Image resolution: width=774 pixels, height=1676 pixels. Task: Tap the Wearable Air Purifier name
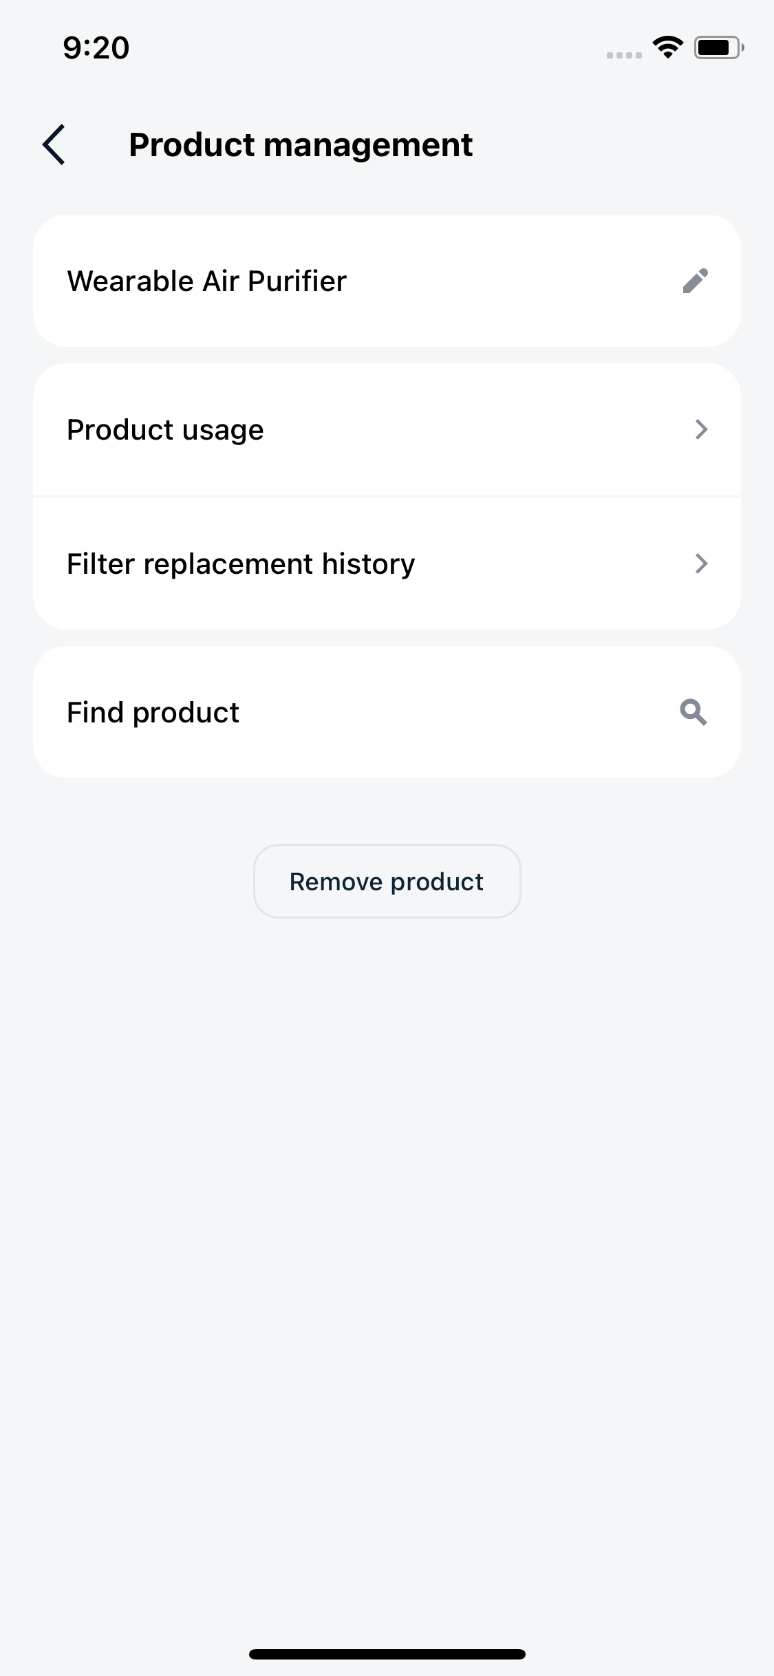click(206, 281)
